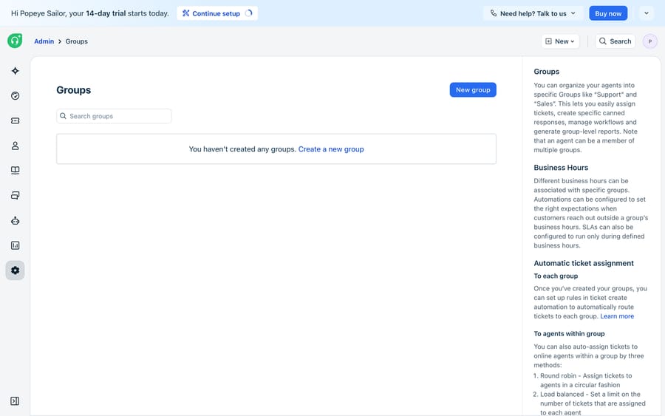Click the To each group subheading
This screenshot has width=665, height=416.
[556, 276]
